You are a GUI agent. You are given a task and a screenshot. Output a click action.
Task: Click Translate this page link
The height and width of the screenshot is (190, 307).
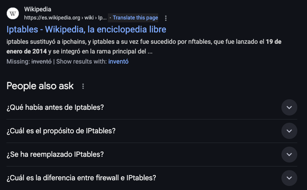click(135, 18)
